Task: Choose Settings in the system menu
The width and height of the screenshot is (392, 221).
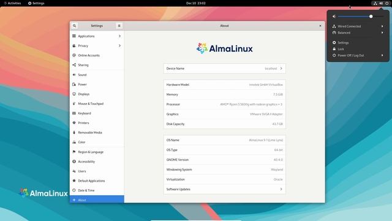Action: coord(358,42)
